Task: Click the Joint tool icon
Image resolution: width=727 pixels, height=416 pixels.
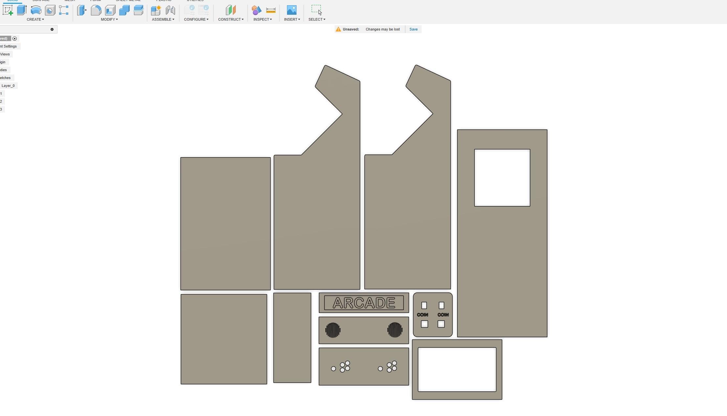Action: click(x=170, y=10)
